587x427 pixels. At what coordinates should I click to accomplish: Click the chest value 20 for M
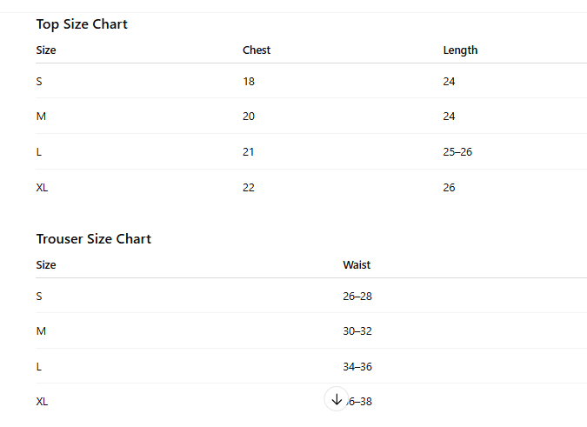click(x=249, y=117)
